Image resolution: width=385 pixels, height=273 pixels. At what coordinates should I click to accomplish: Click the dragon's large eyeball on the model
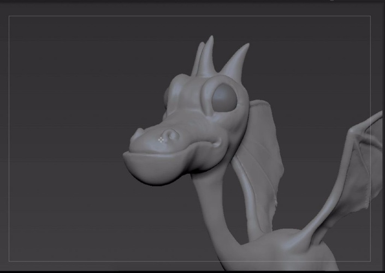pos(224,98)
